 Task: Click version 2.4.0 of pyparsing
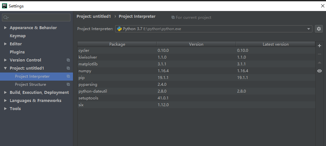(162, 84)
